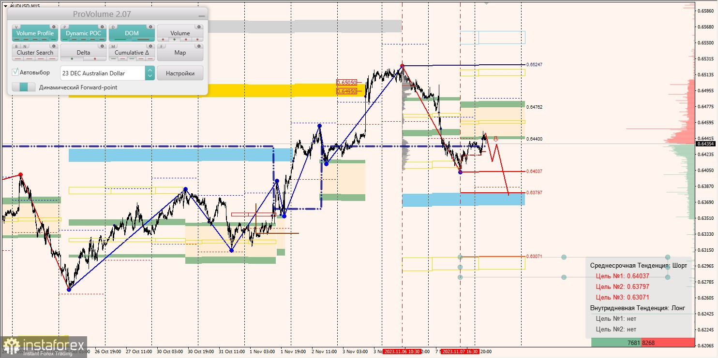This screenshot has width=718, height=358.
Task: Click the 0.64400 level label
Action: pos(534,139)
